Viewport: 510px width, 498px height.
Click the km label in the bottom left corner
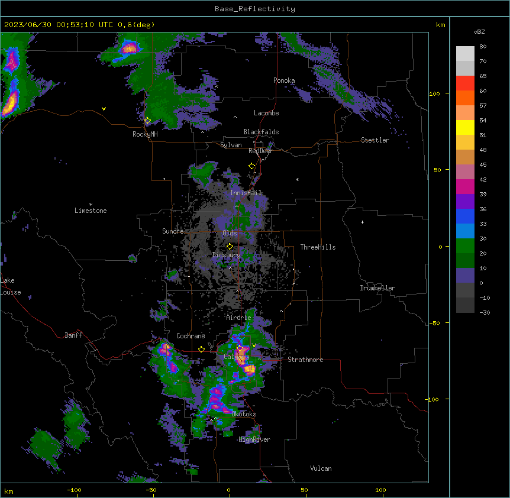(9, 491)
